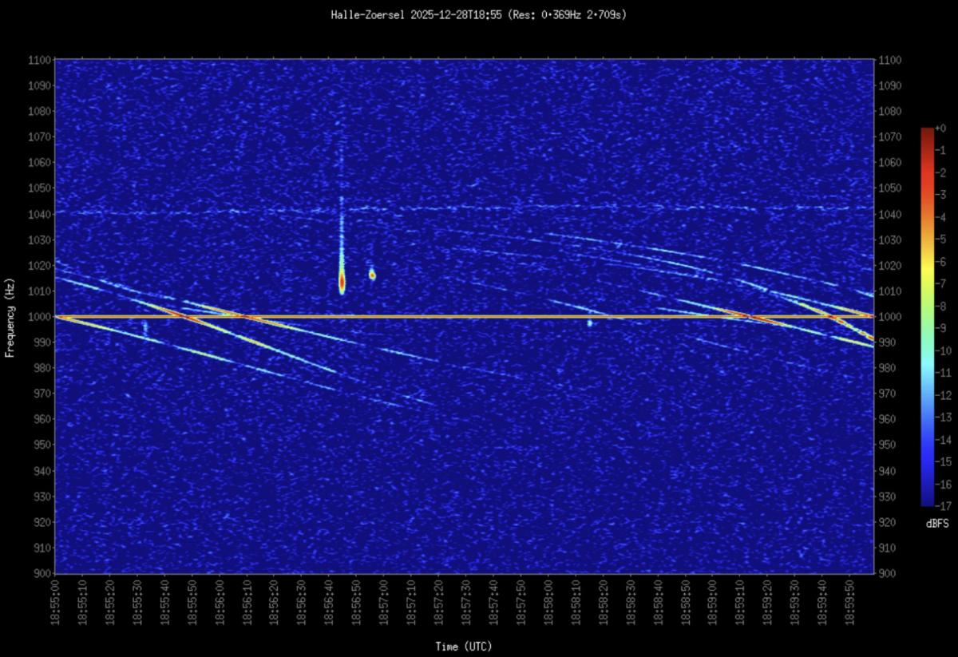The width and height of the screenshot is (958, 657).
Task: Click the plot title Halle-Zoersel at top
Action: pyautogui.click(x=478, y=15)
